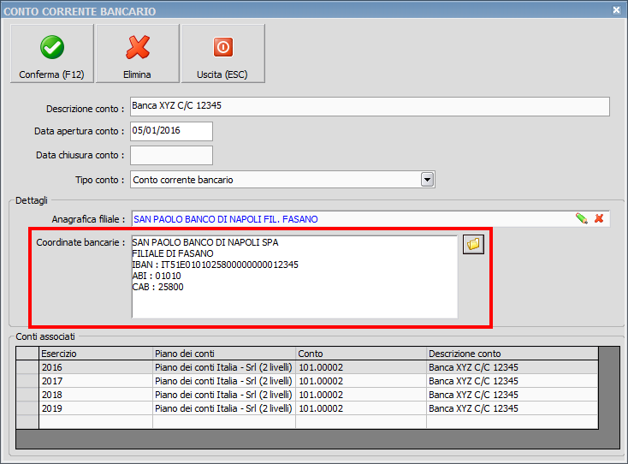Click the IBAN line in Coordinate bancarie
The image size is (628, 464).
(215, 265)
